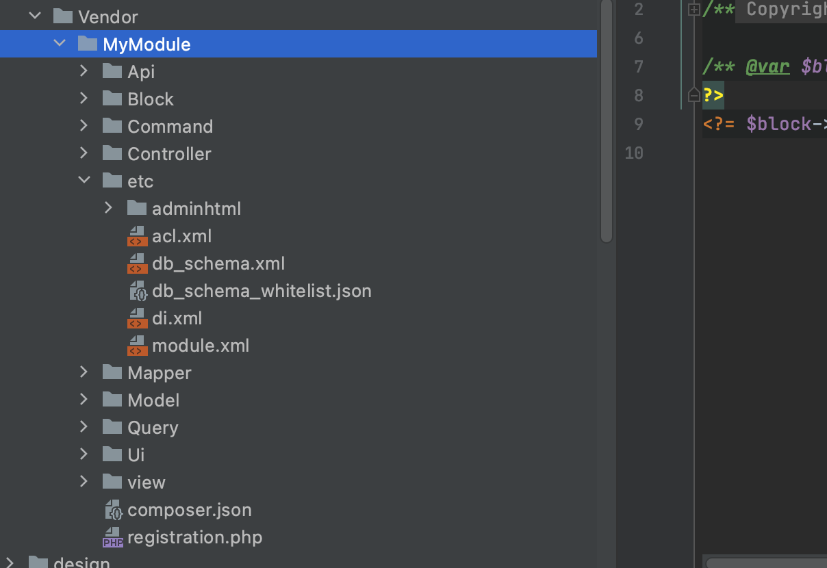Select the Block folder in tree

coord(298,99)
